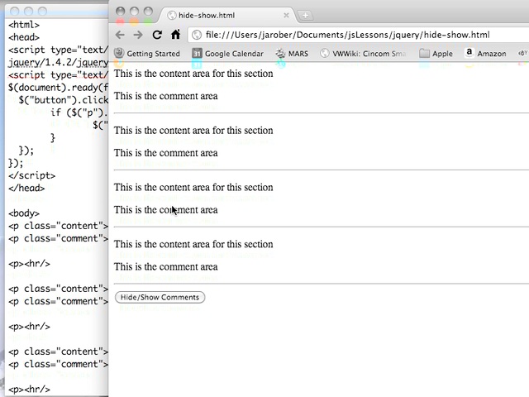
Task: Click the Hide/Show Comments button
Action: 160,297
